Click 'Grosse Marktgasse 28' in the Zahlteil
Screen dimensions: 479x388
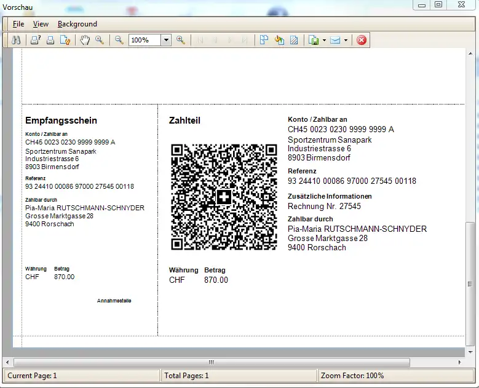click(328, 239)
